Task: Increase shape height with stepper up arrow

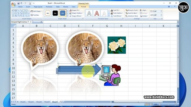Action: 161,11
